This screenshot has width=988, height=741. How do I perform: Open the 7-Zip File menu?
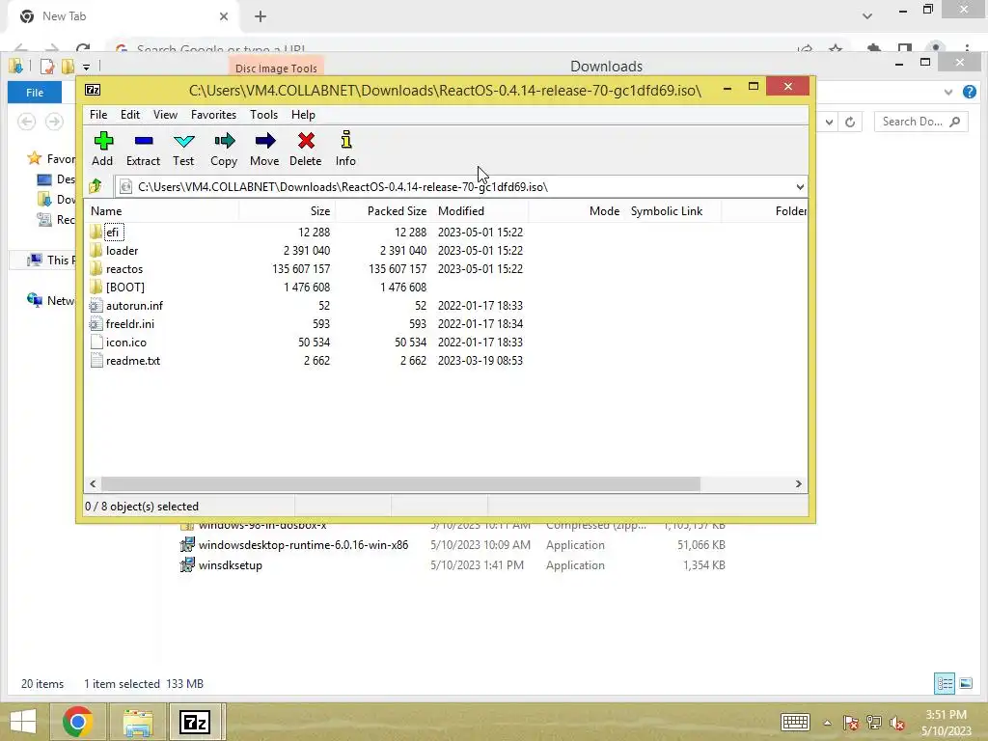pos(98,115)
